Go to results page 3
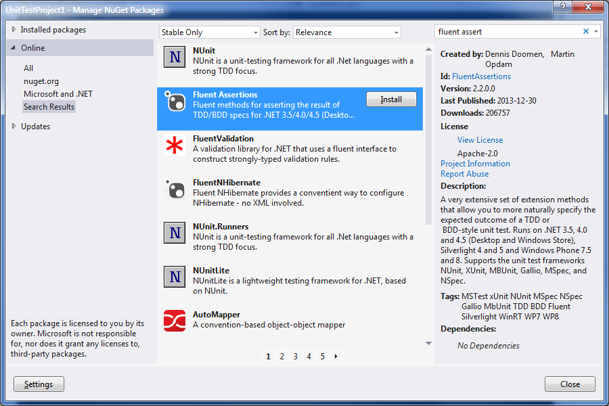 [x=295, y=355]
